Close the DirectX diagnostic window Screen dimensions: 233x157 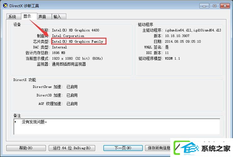(225, 6)
